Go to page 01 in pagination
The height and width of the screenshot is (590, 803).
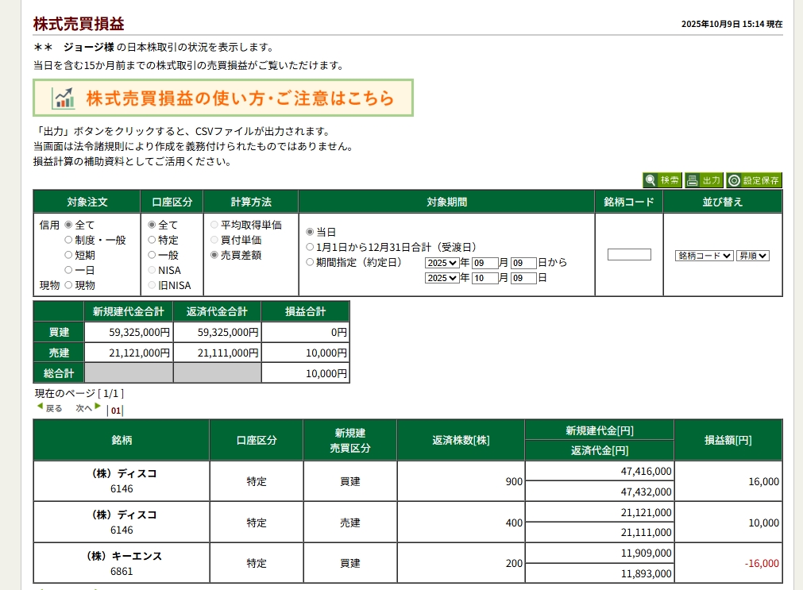click(x=115, y=411)
